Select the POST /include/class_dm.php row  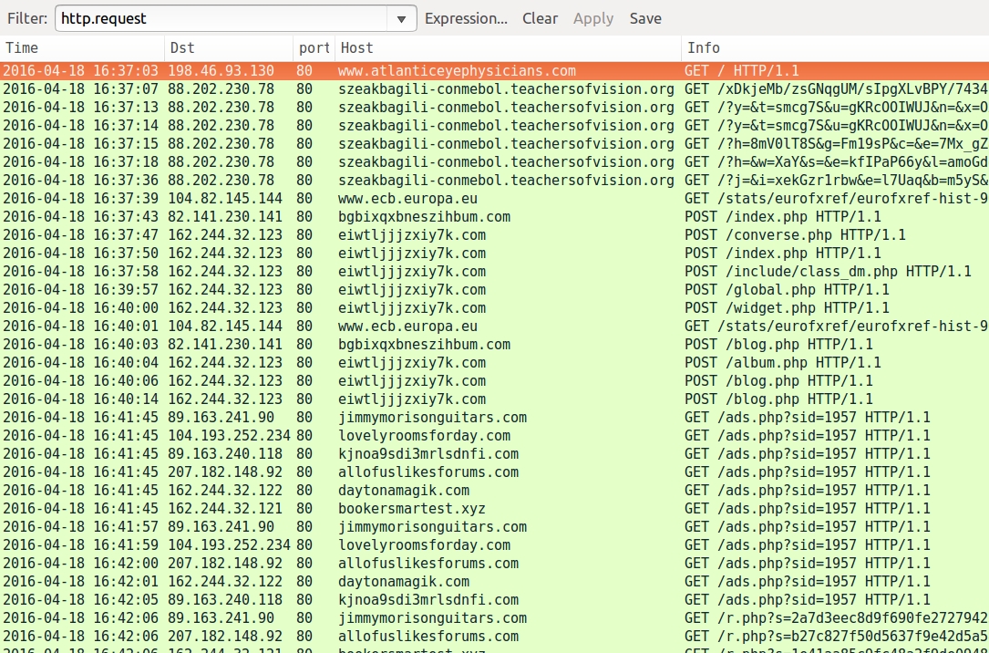point(828,272)
